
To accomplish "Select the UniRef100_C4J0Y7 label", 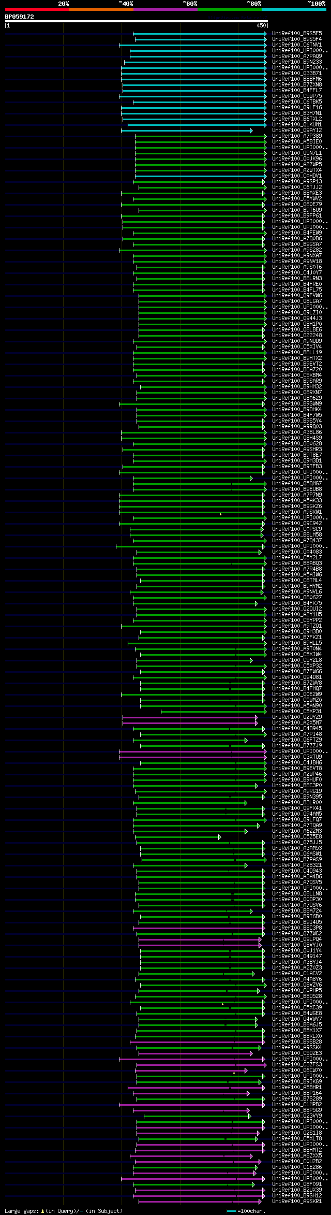I will (x=297, y=272).
